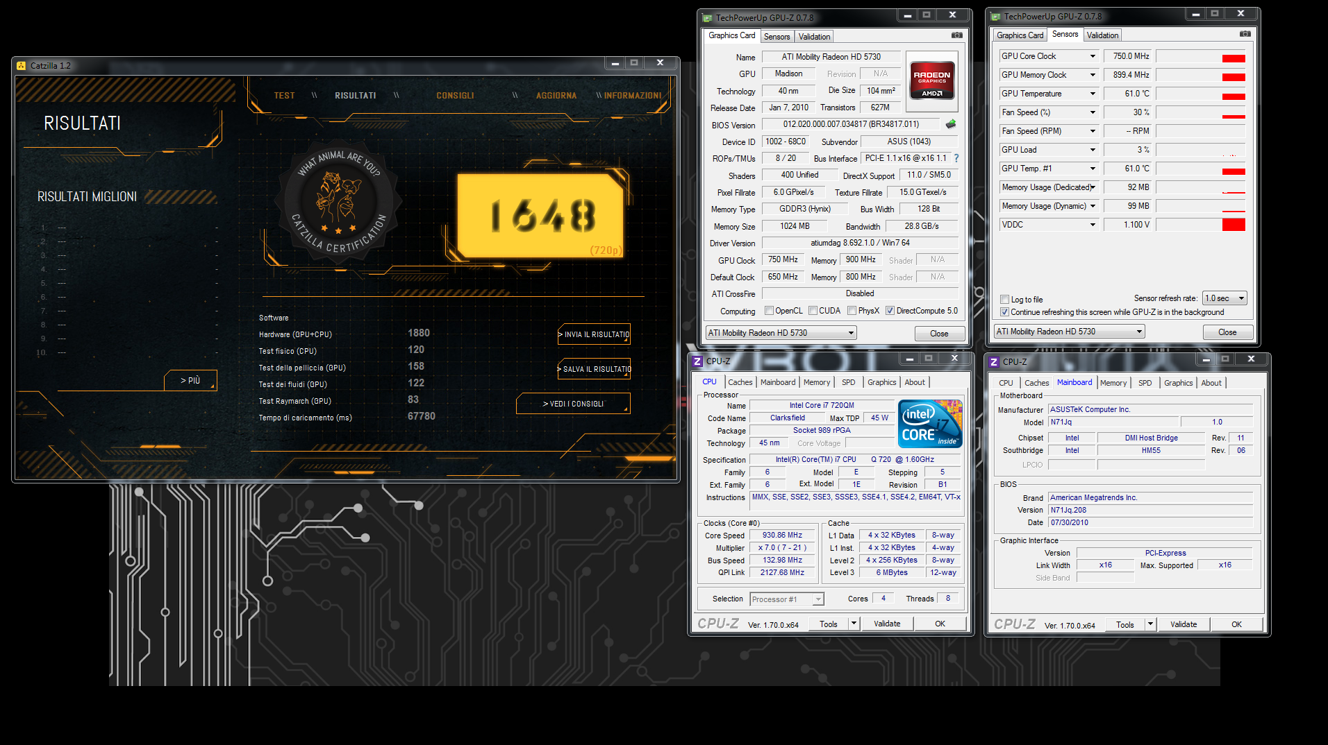Click the GPU Core Clock sensor graph
1328x745 pixels.
click(1201, 56)
